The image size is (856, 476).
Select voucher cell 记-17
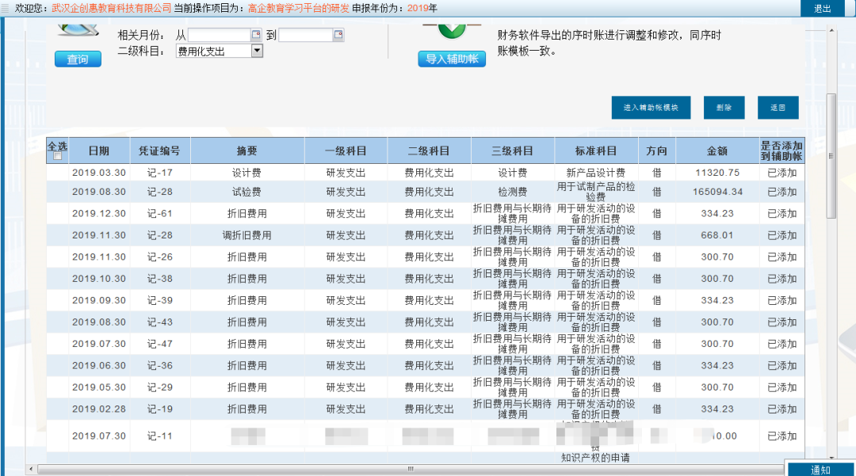[x=159, y=173]
